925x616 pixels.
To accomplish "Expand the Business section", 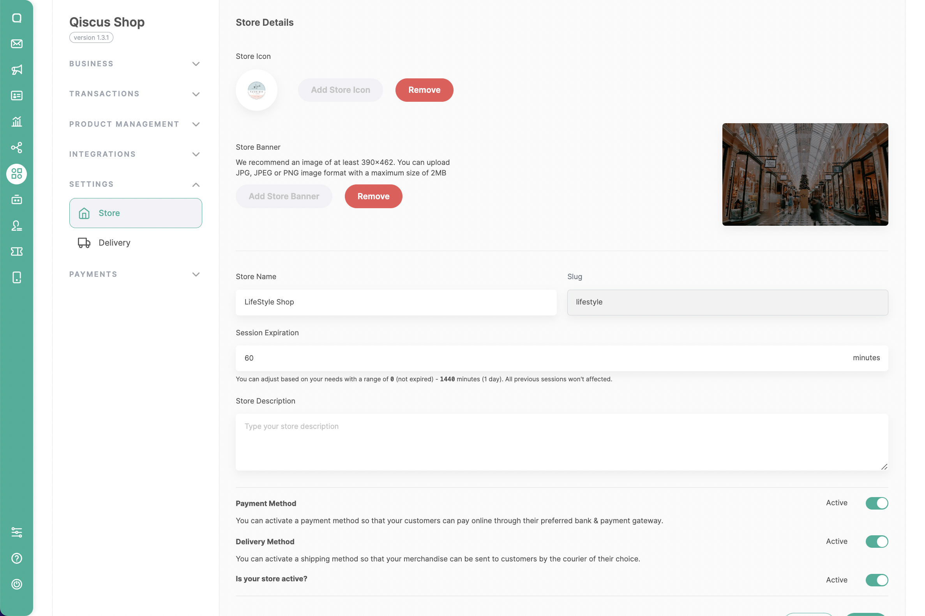I will pyautogui.click(x=135, y=64).
